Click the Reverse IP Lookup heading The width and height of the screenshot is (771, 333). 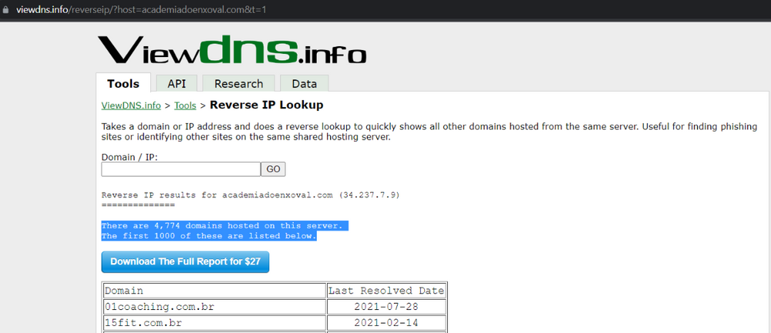pos(267,105)
